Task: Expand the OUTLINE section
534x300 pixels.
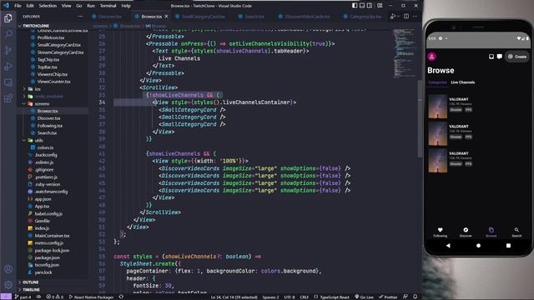Action: pyautogui.click(x=31, y=282)
